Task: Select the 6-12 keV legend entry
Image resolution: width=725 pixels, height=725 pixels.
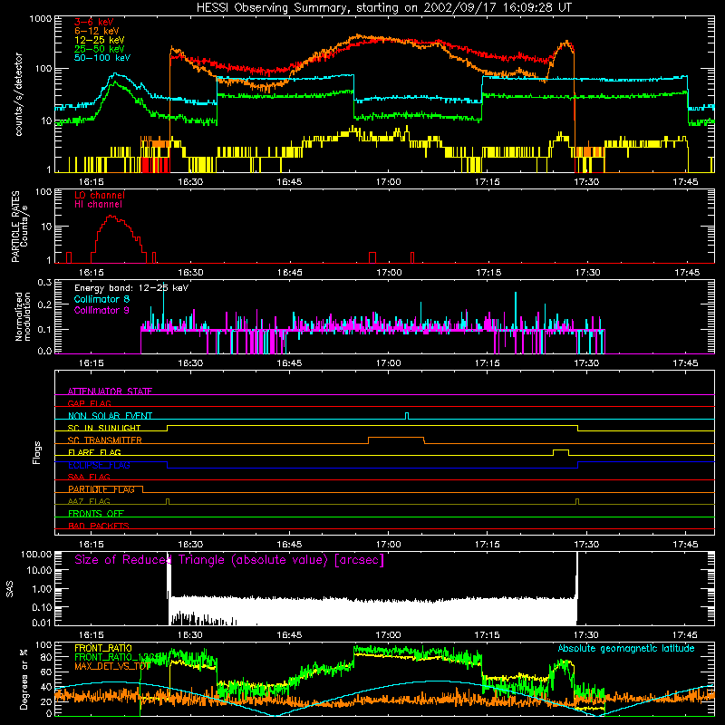Action: tap(97, 31)
